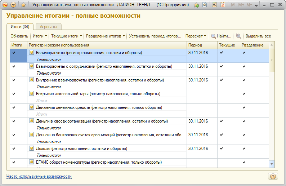Click the green-arrow add to favorites icon
286x186 pixels.
[196, 5]
